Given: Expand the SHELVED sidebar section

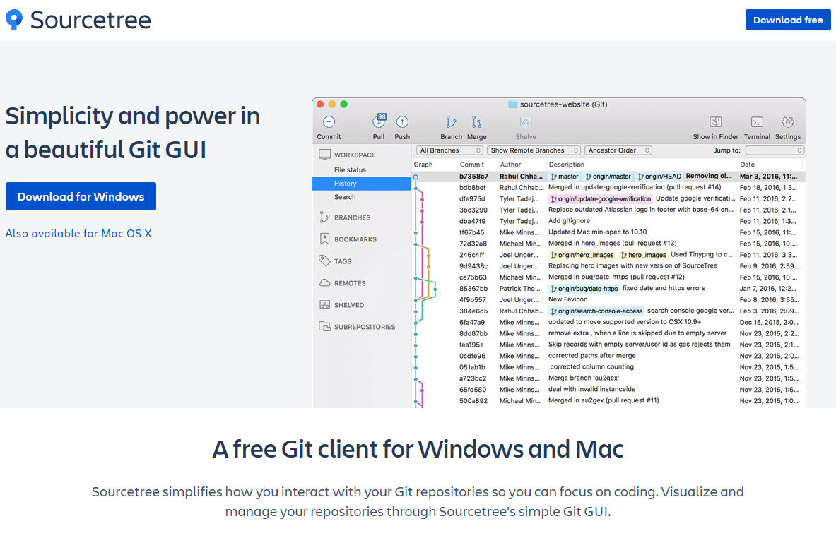Looking at the screenshot, I should pyautogui.click(x=348, y=305).
